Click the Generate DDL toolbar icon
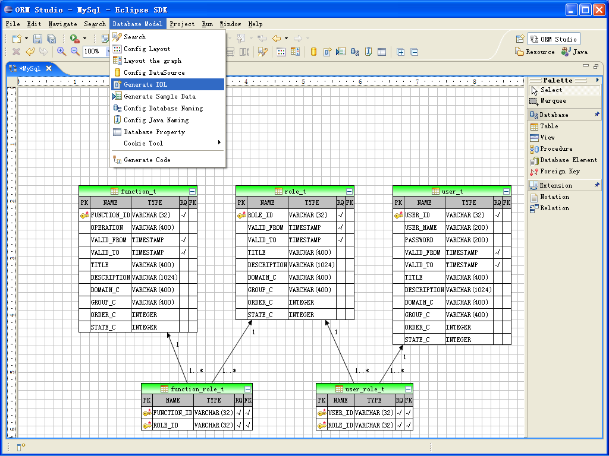 coord(328,52)
